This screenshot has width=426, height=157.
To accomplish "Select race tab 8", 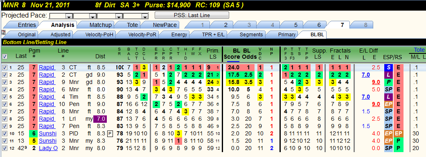I will click(x=366, y=25).
